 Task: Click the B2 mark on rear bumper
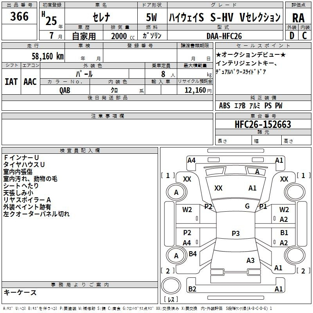point(192,289)
